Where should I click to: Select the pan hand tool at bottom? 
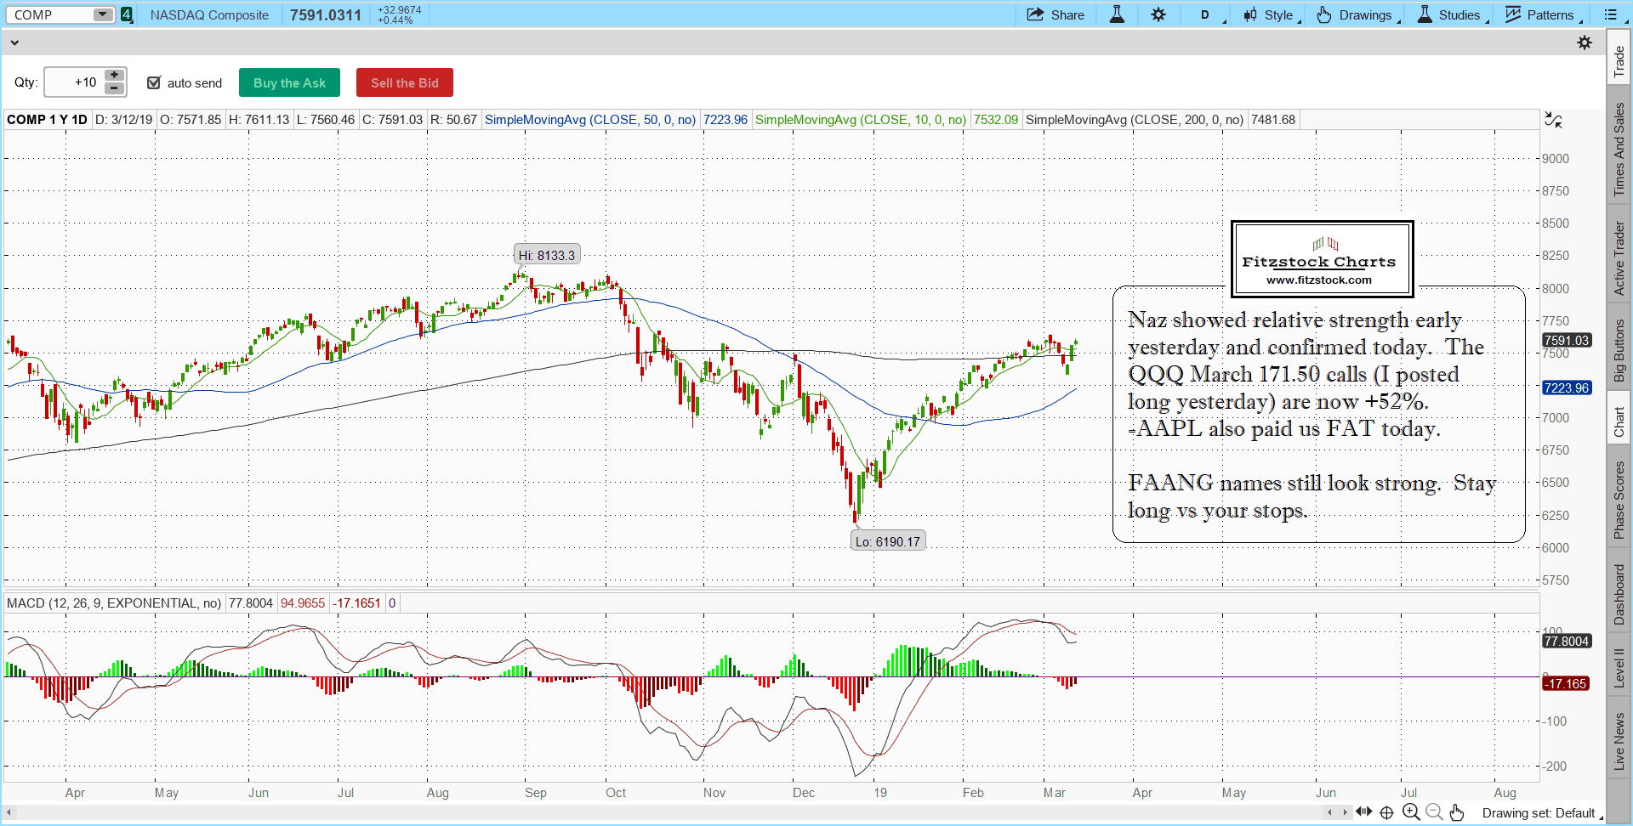click(x=1457, y=812)
